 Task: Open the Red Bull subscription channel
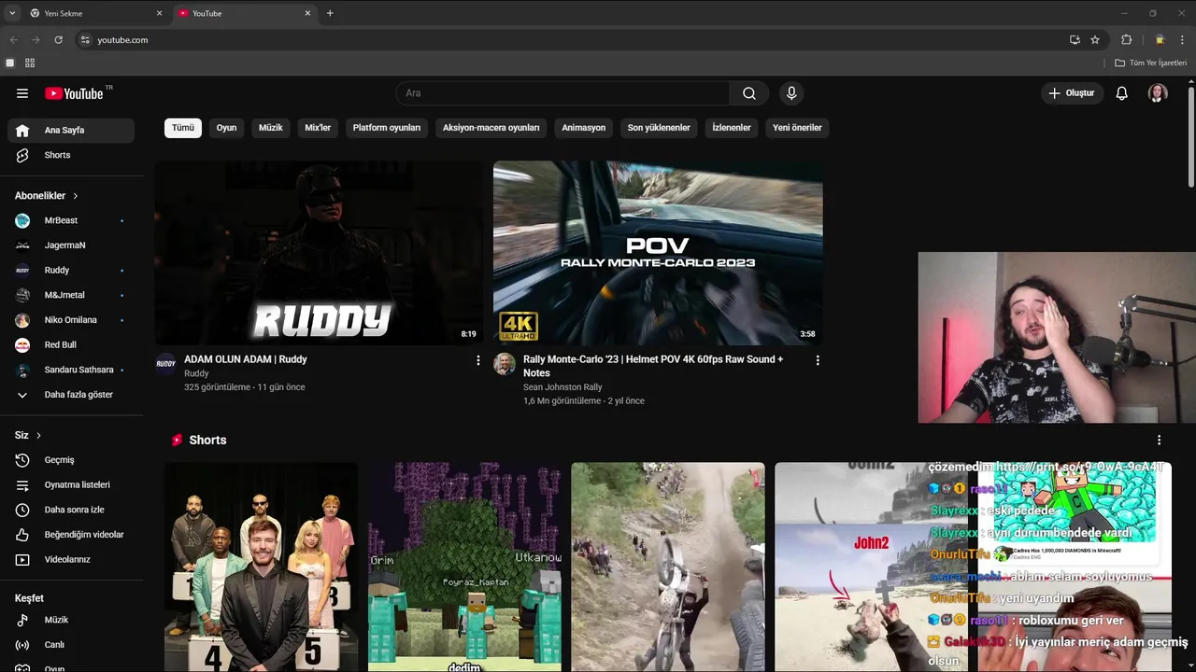point(71,344)
